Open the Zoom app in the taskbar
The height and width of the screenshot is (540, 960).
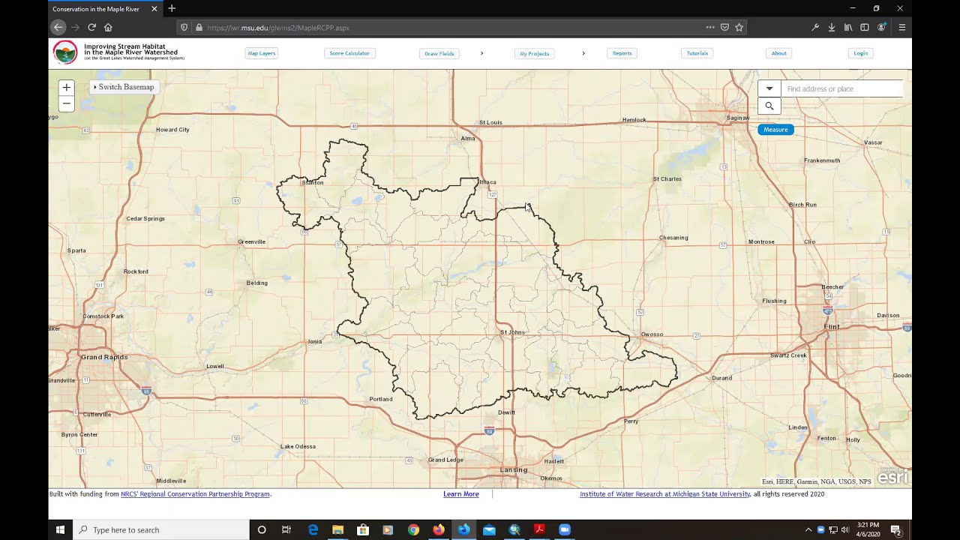tap(565, 529)
